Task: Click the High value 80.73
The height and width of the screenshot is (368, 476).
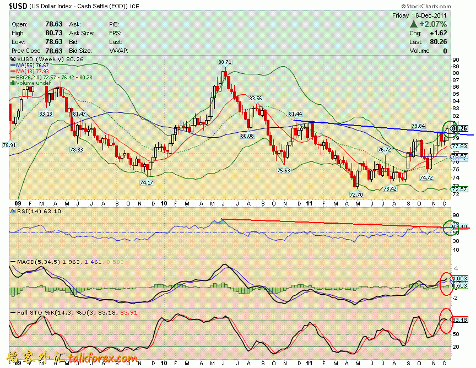Action: point(54,33)
